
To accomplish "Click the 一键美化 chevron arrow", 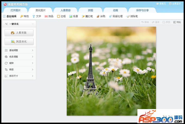I will (x=33, y=24).
